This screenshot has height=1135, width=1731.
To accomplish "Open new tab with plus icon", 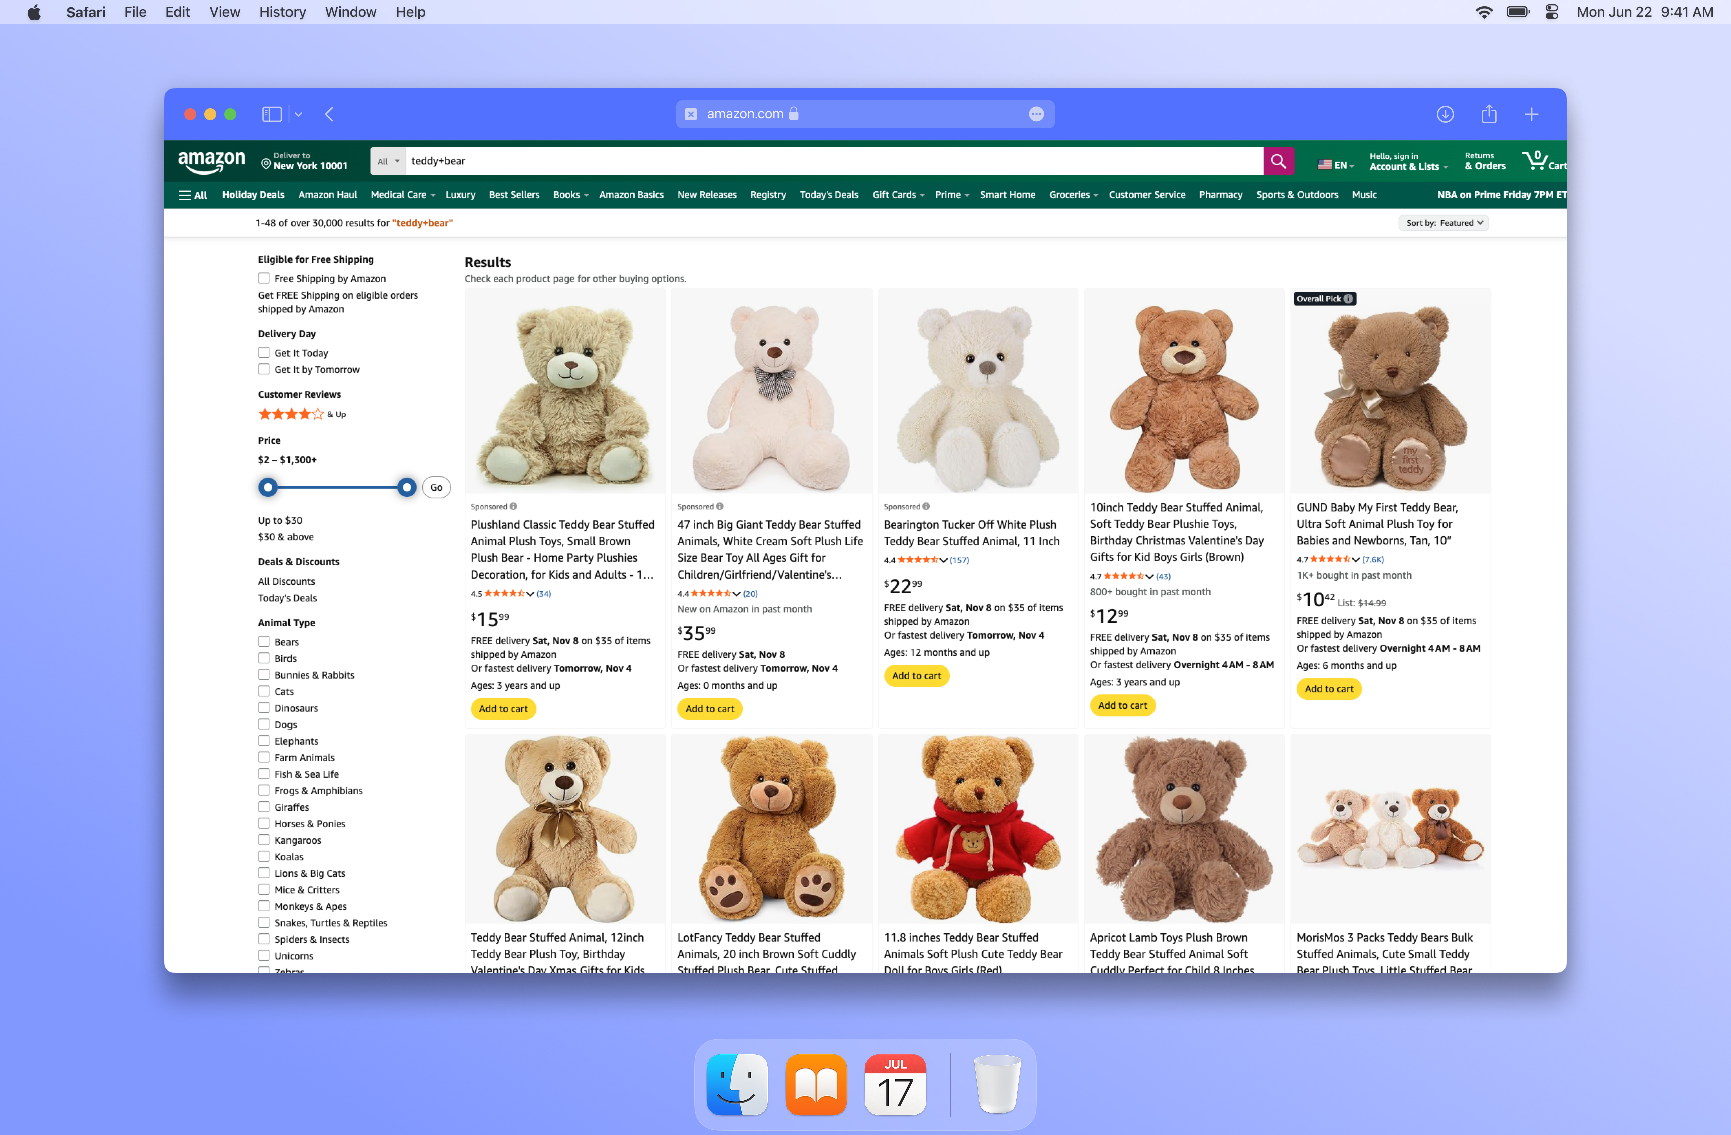I will coord(1531,114).
